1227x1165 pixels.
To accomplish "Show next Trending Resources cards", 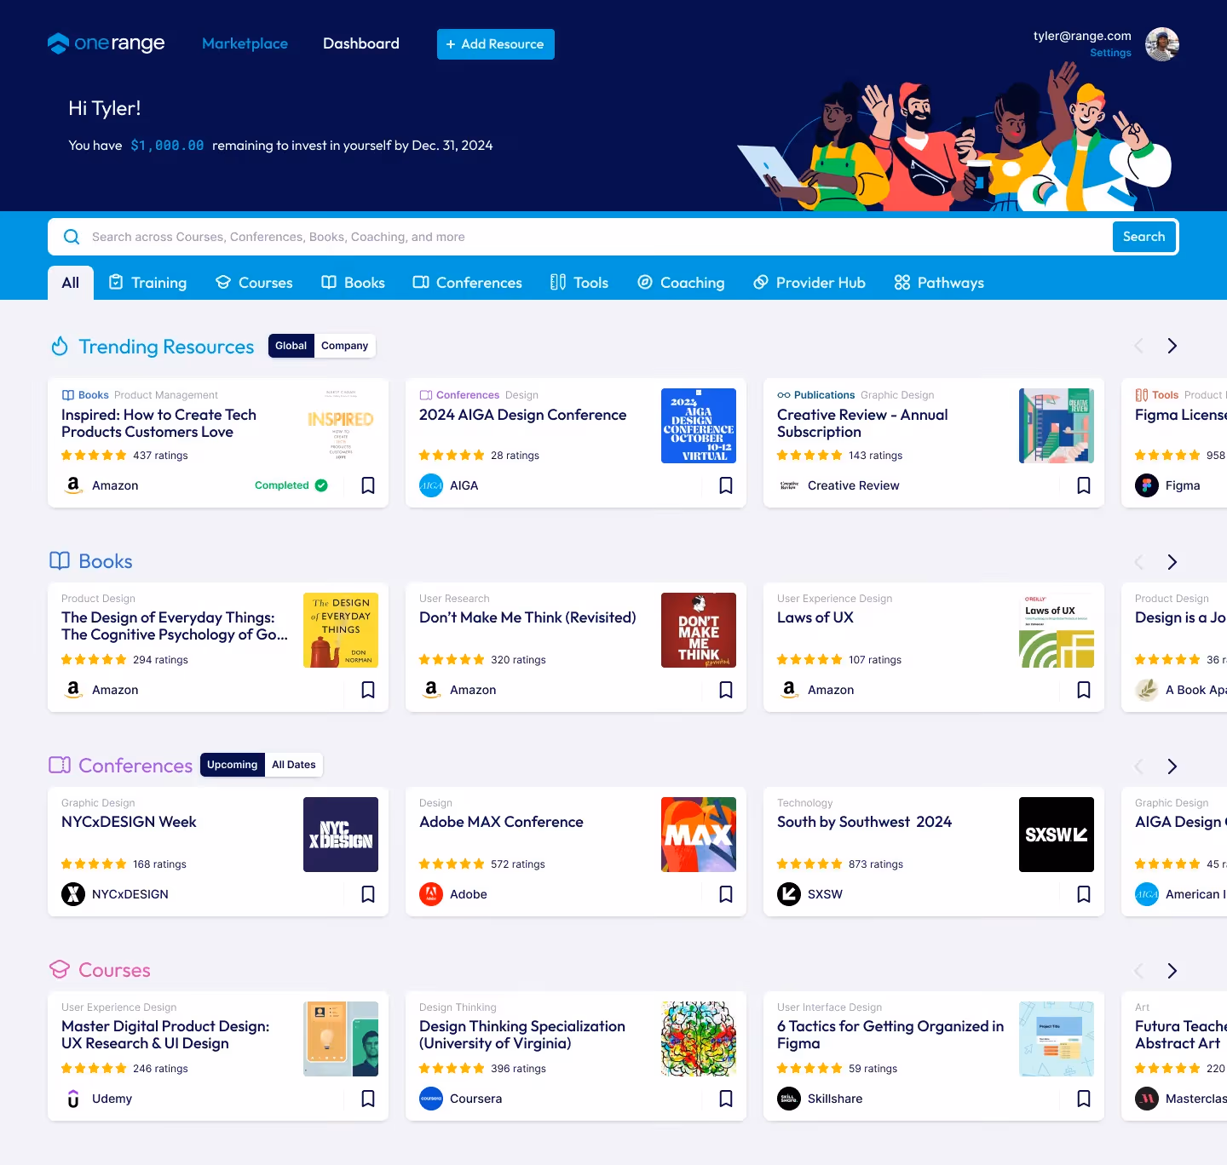I will [x=1172, y=346].
